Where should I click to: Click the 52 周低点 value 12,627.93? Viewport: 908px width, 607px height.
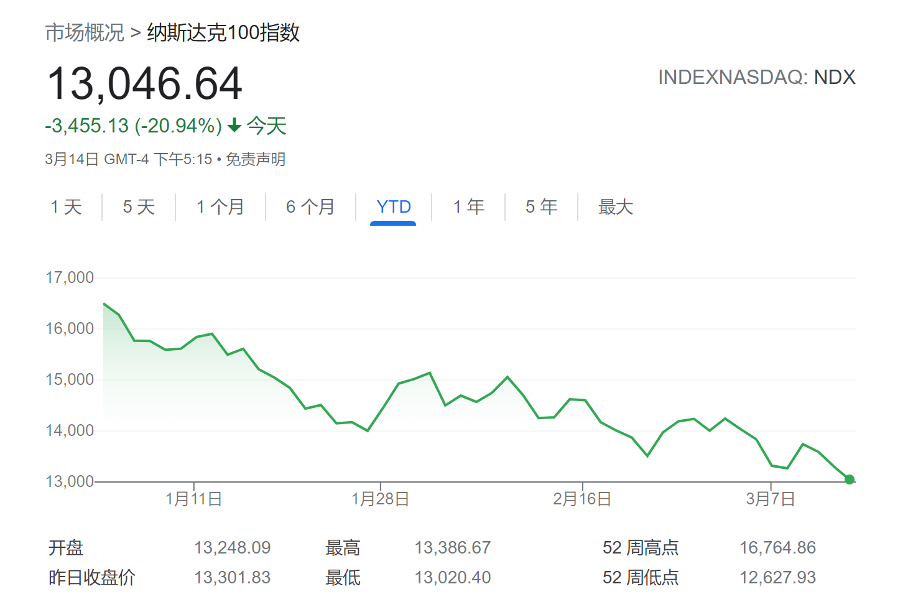click(777, 577)
